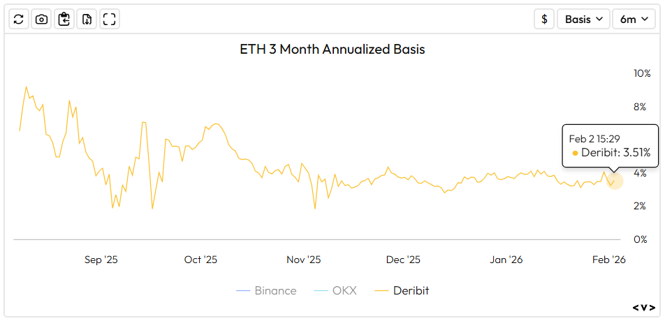
Task: Click the yellow hover marker on the line
Action: click(x=614, y=181)
